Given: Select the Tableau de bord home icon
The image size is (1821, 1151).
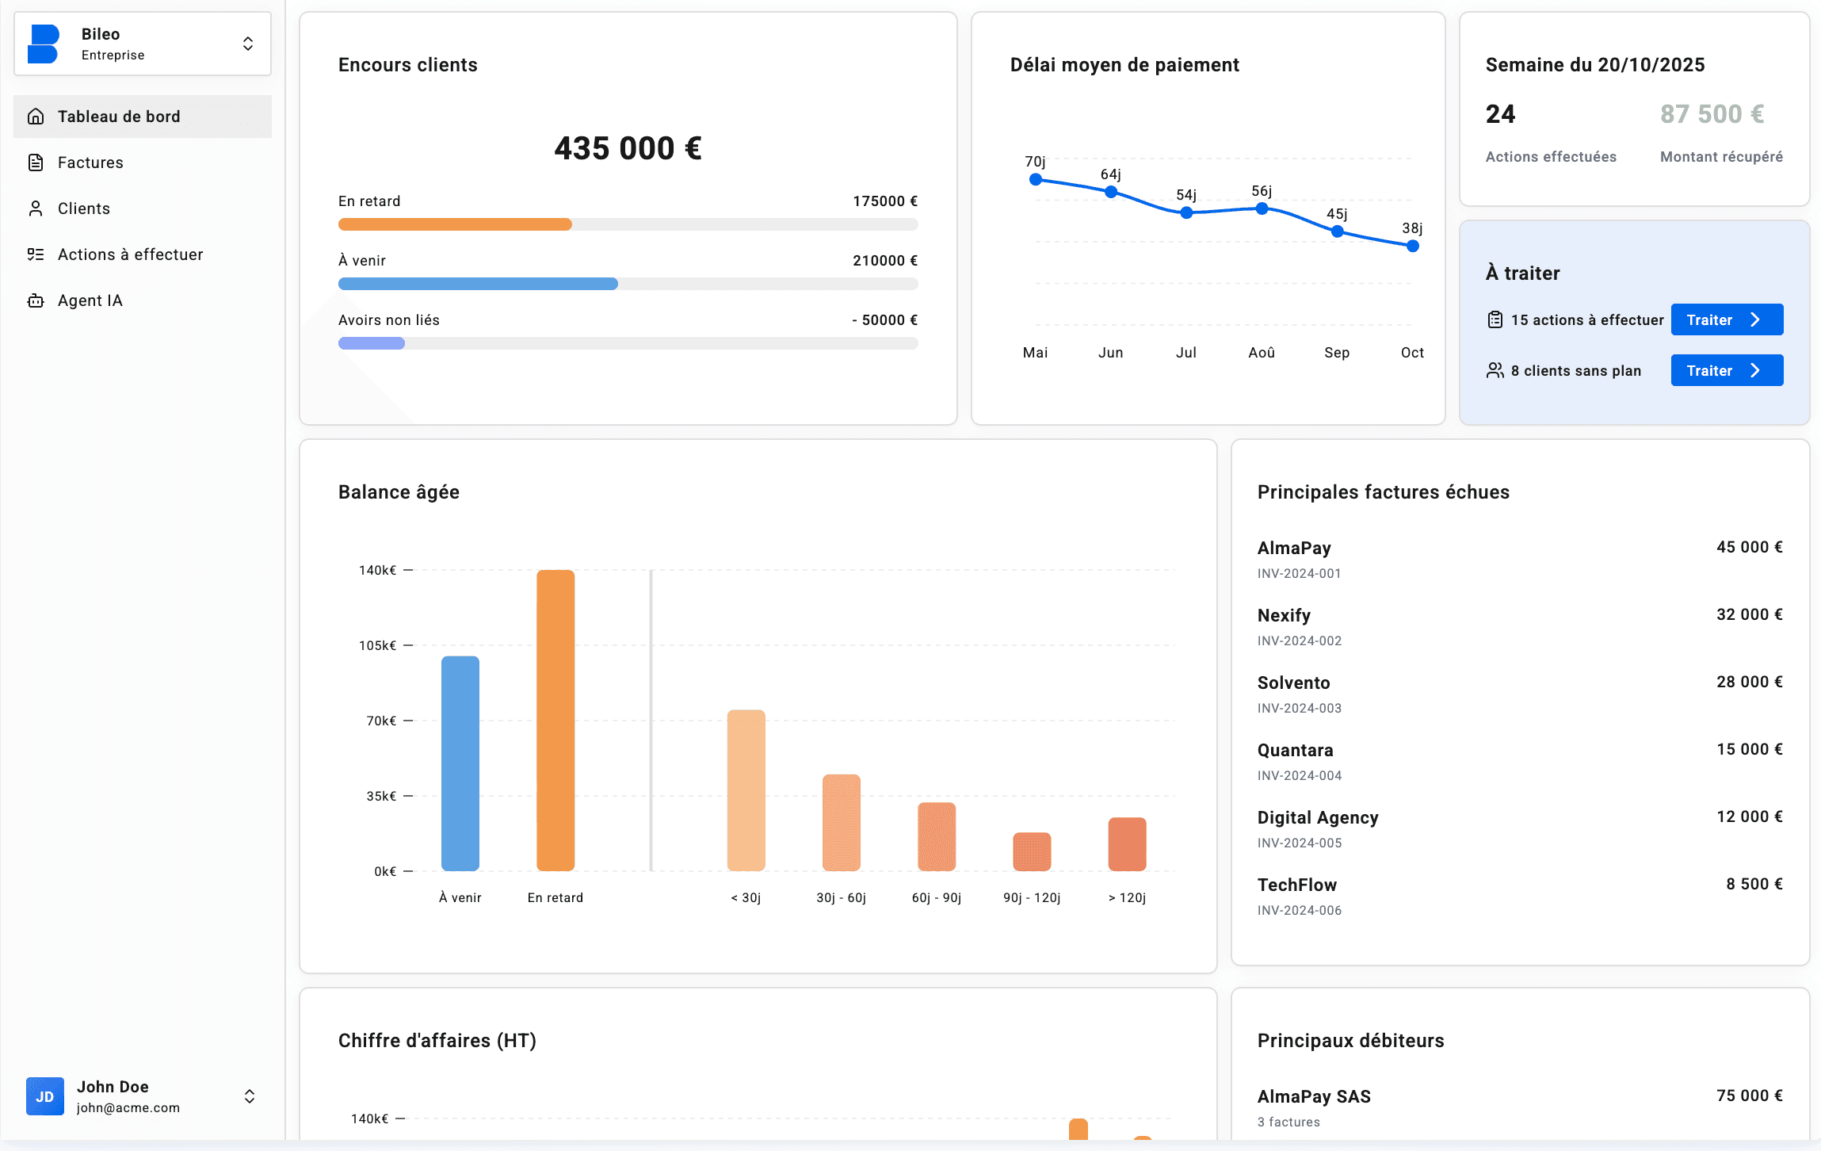Looking at the screenshot, I should (x=36, y=116).
